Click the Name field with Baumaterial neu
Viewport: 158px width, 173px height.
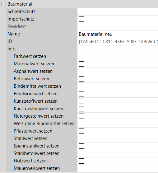click(118, 34)
